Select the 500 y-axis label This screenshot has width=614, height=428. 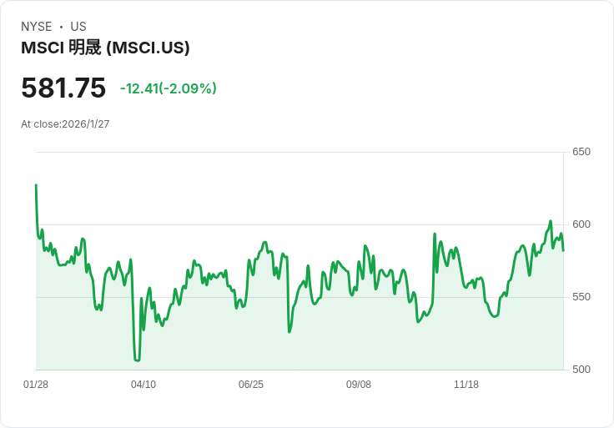(x=581, y=370)
